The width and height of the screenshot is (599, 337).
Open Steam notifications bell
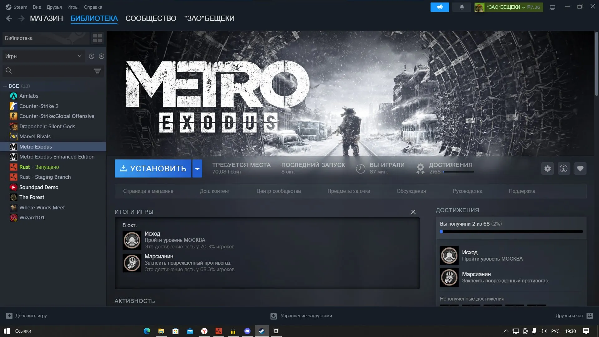coord(462,7)
